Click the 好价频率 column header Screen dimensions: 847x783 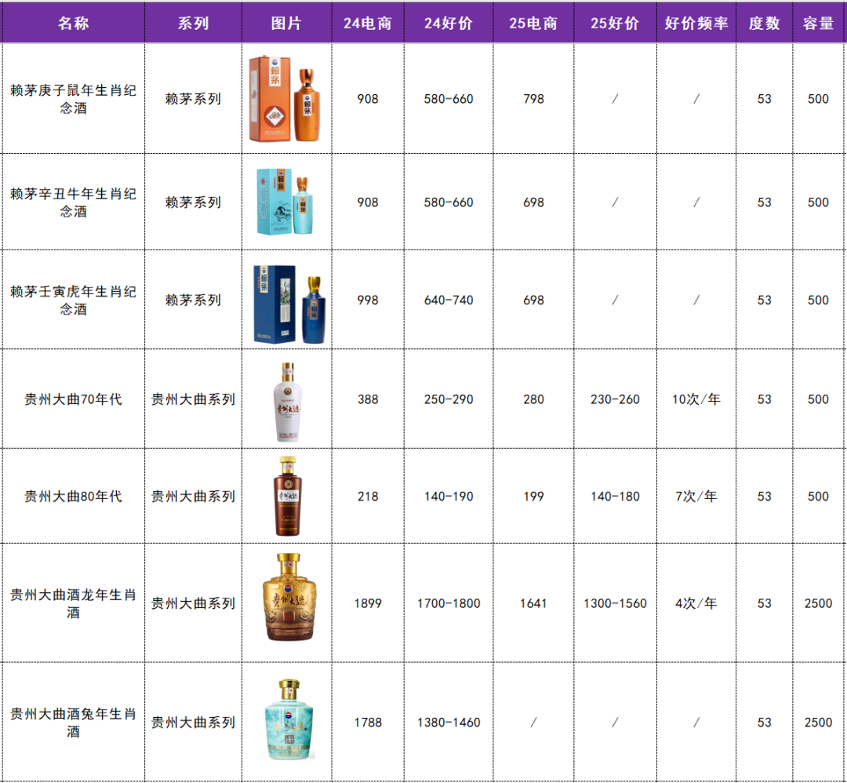pos(696,23)
